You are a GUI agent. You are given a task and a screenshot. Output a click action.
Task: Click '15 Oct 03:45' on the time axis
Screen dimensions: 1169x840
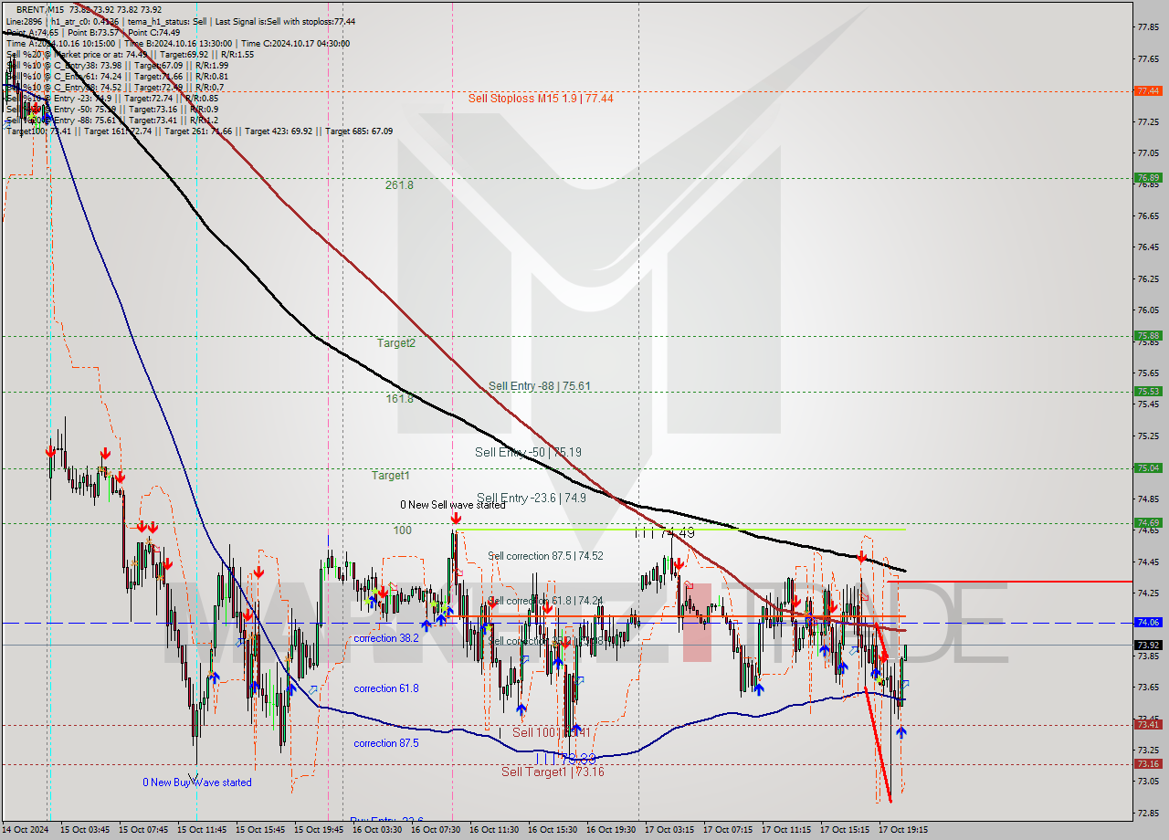coord(85,830)
